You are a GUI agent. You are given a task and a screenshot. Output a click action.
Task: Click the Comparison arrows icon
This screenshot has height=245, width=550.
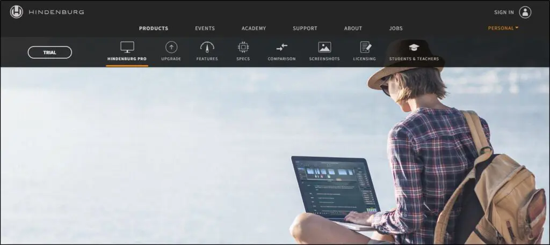click(x=281, y=47)
